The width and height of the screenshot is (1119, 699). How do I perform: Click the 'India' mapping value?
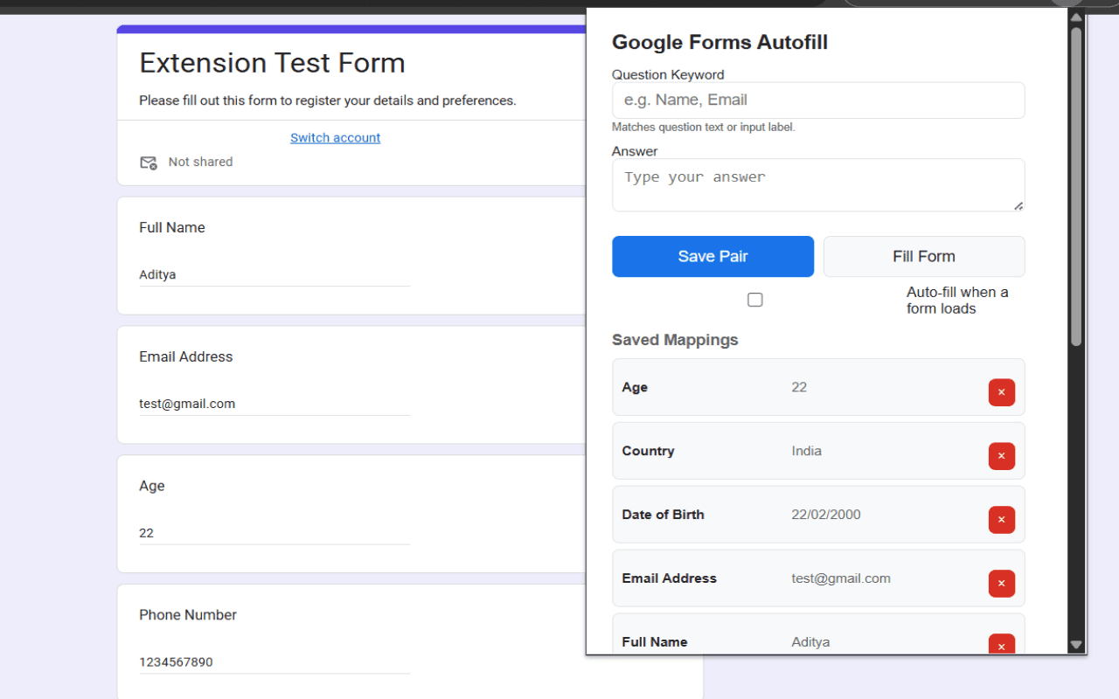[x=807, y=451]
